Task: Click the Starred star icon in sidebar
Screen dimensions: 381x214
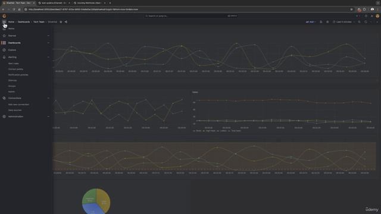Action: (4, 36)
